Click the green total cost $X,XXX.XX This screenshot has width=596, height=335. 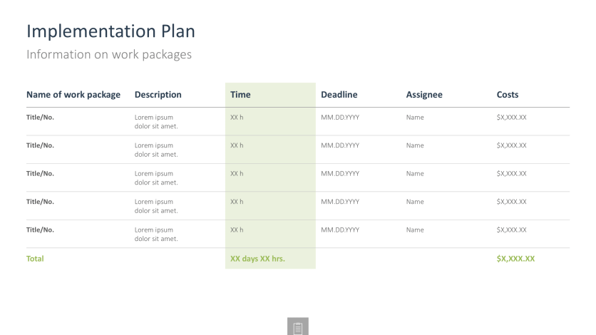tap(515, 259)
